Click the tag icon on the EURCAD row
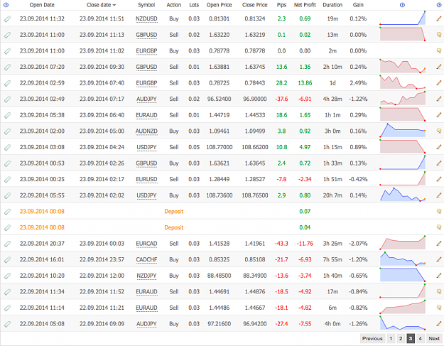 tap(7, 244)
